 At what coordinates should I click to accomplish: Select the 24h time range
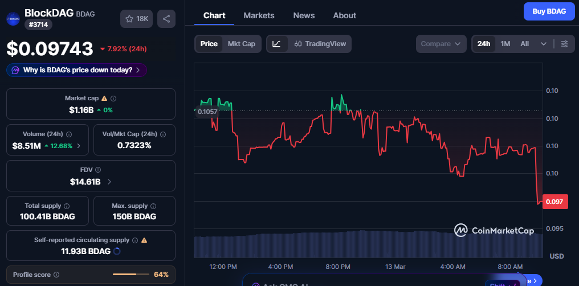[484, 44]
